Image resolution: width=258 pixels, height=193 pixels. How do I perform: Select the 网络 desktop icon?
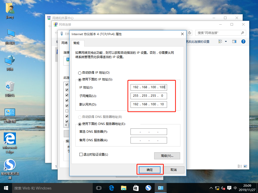10,63
